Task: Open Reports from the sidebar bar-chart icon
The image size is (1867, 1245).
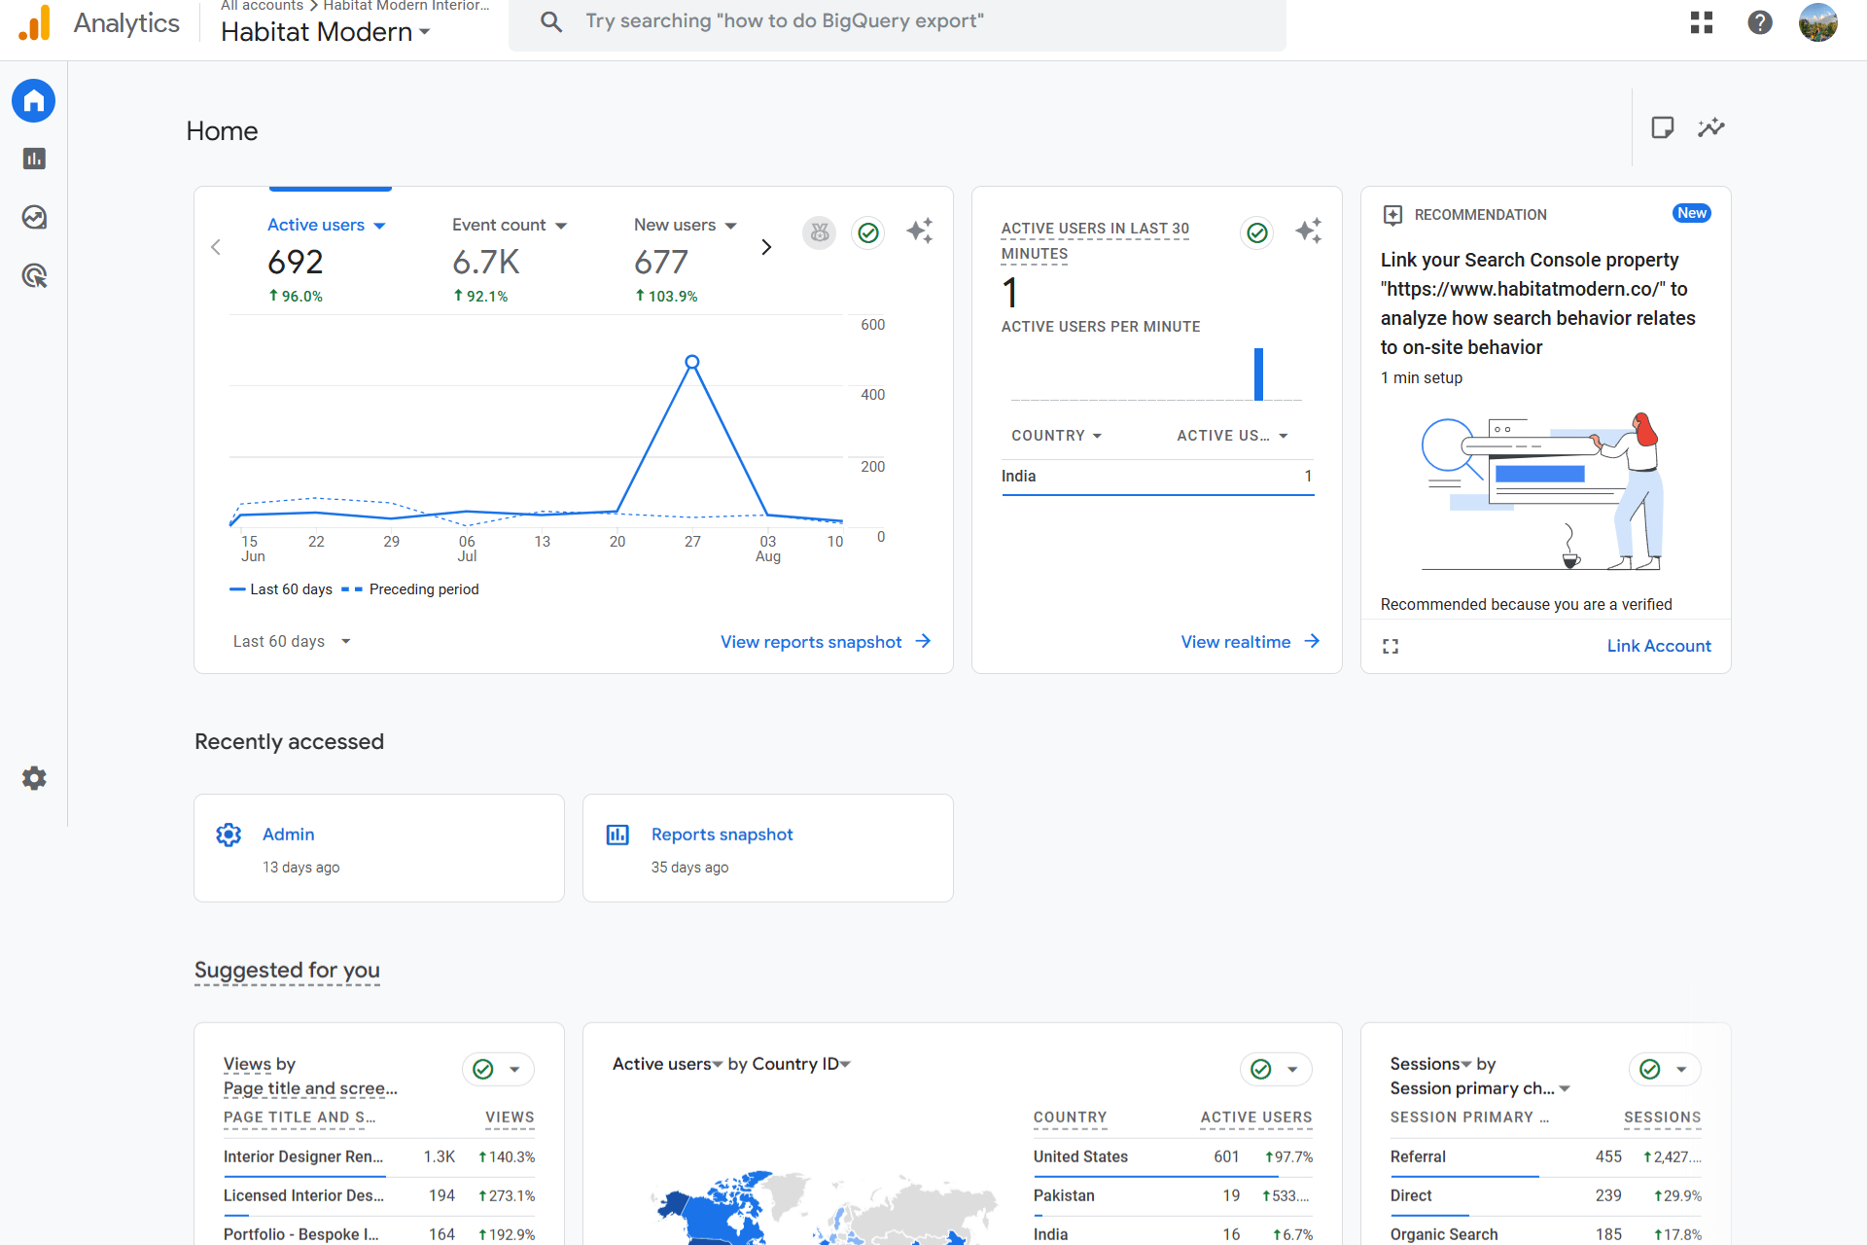Action: [x=34, y=159]
